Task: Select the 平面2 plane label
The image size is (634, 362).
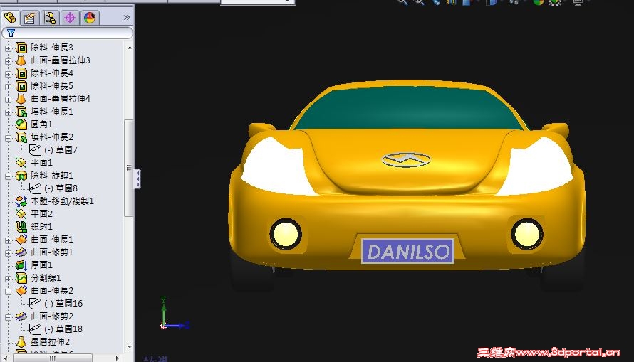Action: [41, 214]
